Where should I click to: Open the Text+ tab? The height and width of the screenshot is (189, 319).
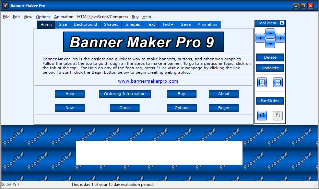tap(168, 24)
